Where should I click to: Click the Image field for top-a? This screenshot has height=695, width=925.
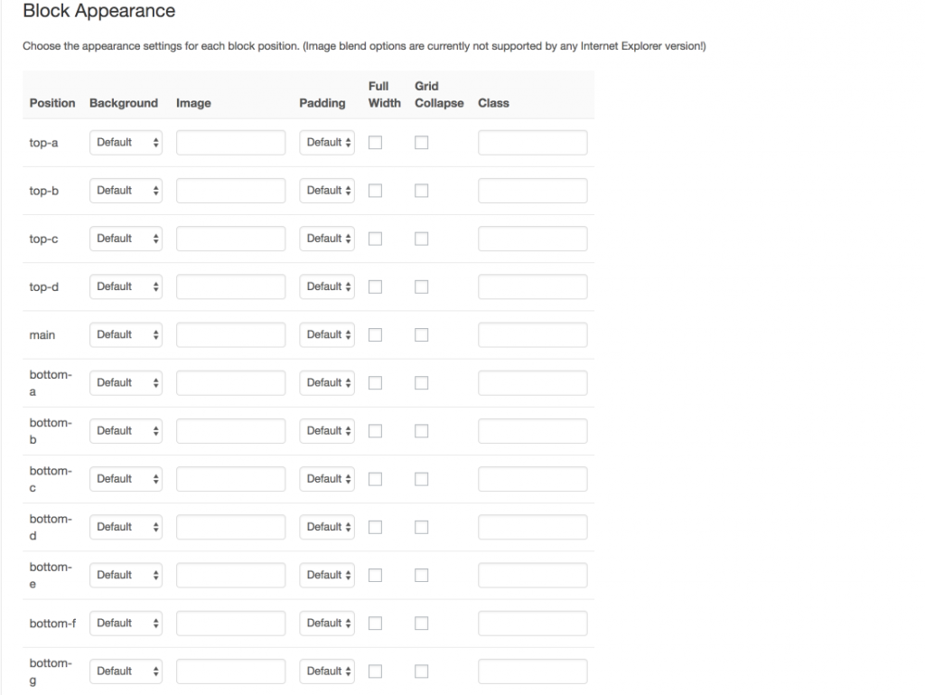point(230,142)
